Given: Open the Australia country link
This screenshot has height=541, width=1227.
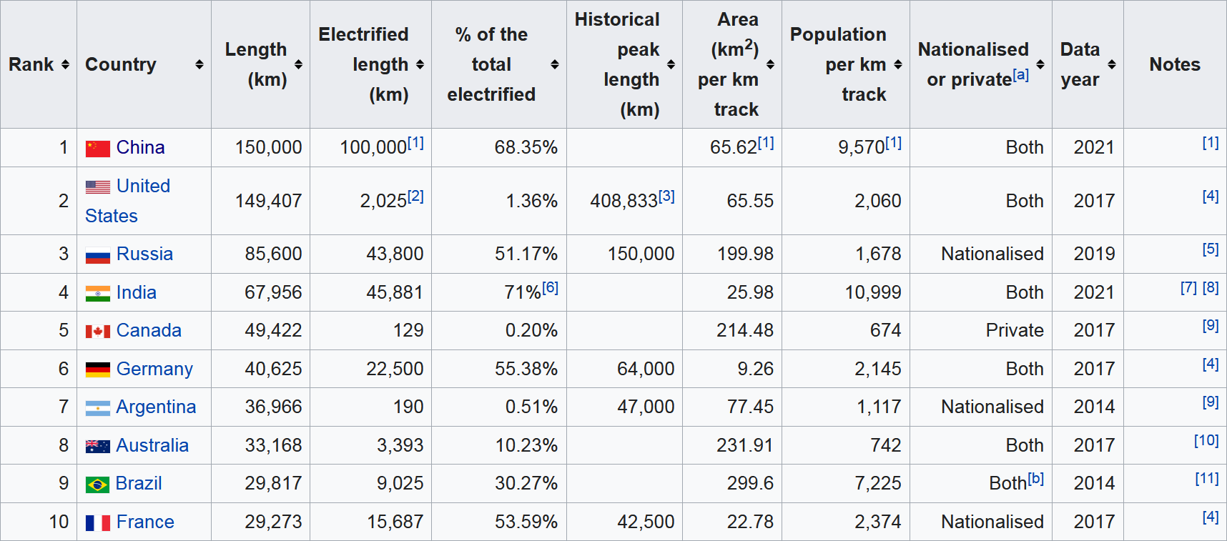Looking at the screenshot, I should (152, 445).
